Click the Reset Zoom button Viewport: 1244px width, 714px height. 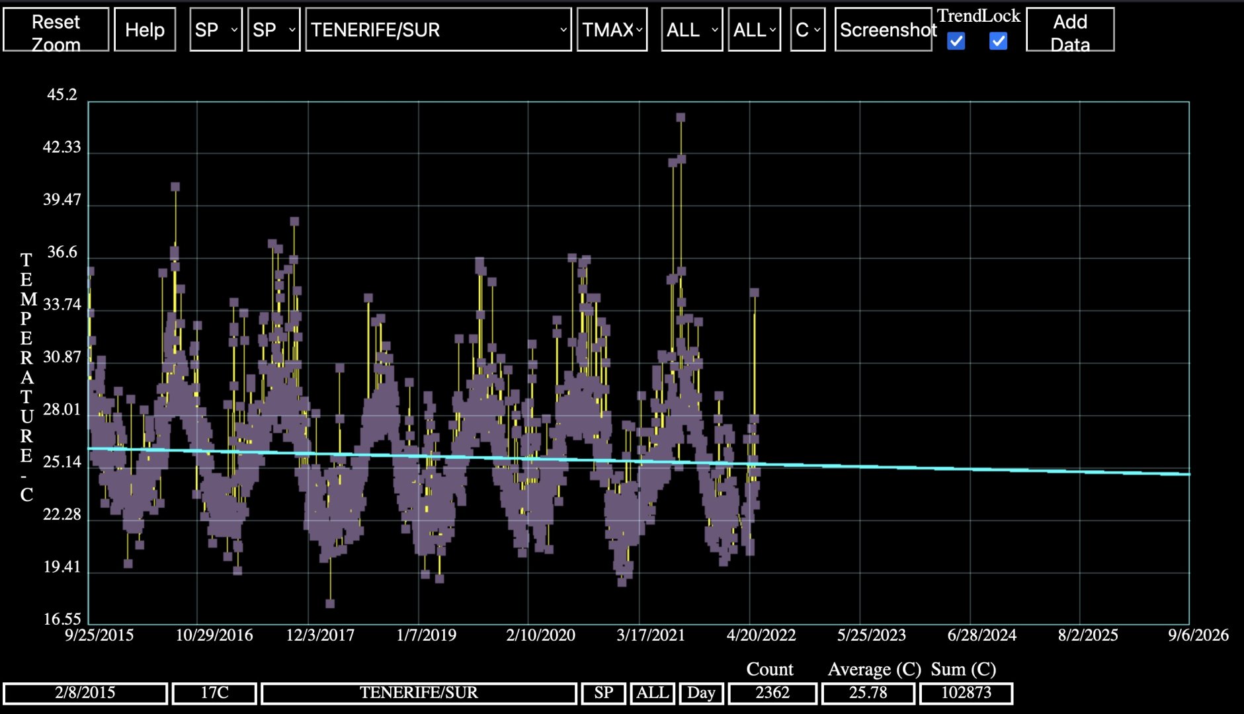[x=56, y=30]
